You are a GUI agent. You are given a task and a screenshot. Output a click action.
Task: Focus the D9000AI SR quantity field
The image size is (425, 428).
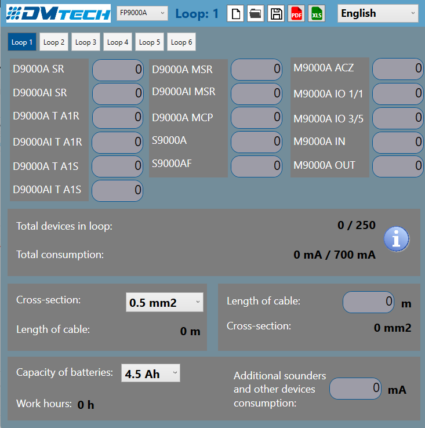118,94
